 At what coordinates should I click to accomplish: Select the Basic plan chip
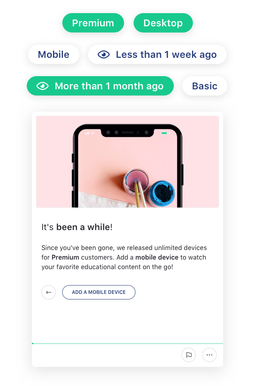[204, 86]
